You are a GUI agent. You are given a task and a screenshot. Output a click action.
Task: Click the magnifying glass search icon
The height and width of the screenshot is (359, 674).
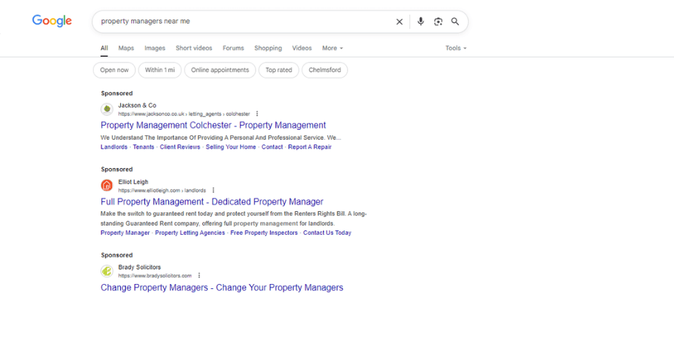455,22
